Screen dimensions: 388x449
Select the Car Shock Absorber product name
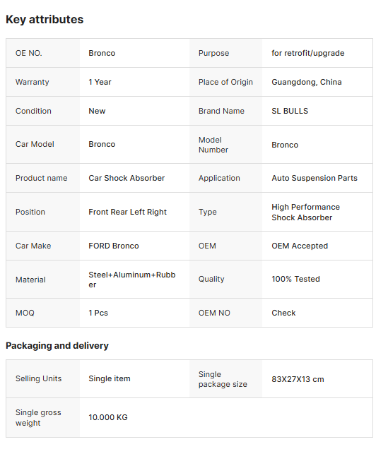tap(127, 178)
